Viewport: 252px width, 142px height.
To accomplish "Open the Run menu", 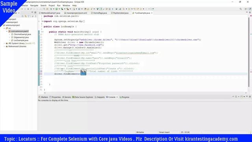I will pyautogui.click(x=59, y=6).
